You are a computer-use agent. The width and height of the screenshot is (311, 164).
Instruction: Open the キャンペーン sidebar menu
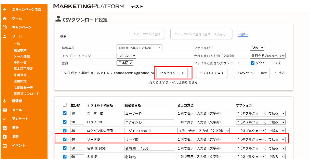click(22, 27)
